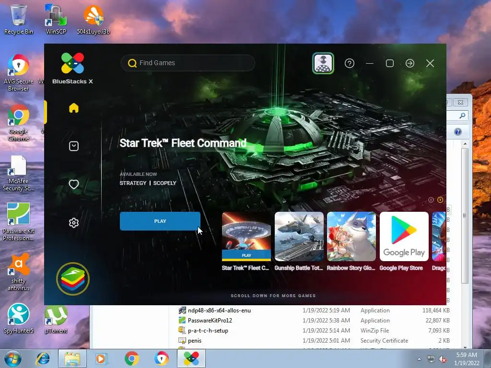Select ndp48-x86-x64-allos-enu file in Explorer
This screenshot has height=368, width=491.
[219, 310]
